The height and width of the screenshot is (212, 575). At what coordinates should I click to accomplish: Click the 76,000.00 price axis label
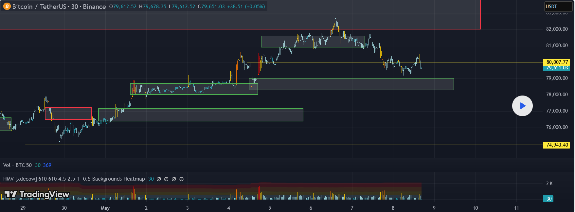[x=557, y=127]
